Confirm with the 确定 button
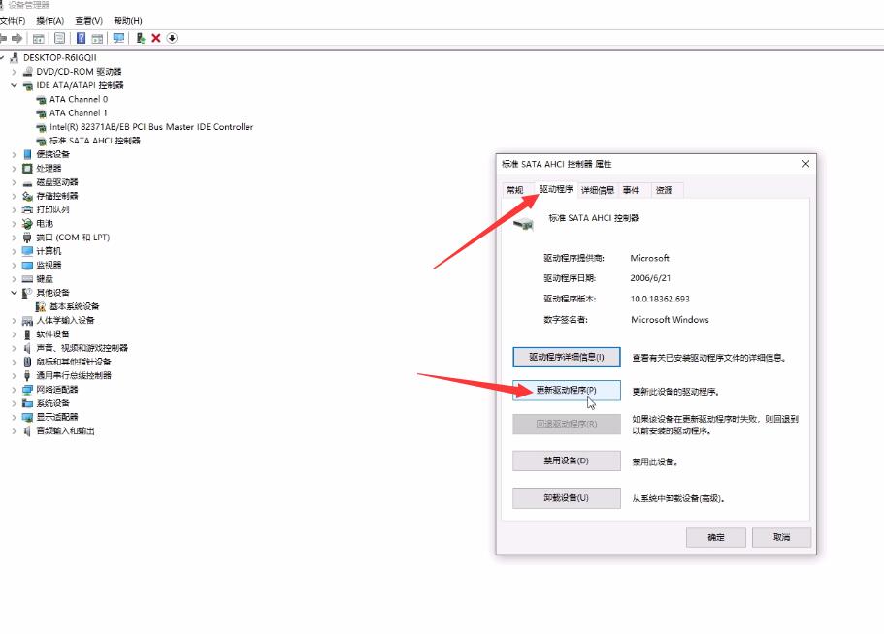Screen dimensions: 884x634 click(x=716, y=537)
